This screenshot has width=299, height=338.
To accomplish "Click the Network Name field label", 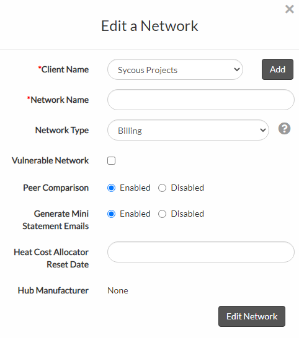I will 58,100.
